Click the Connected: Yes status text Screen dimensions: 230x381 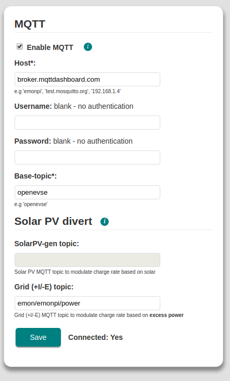click(95, 337)
